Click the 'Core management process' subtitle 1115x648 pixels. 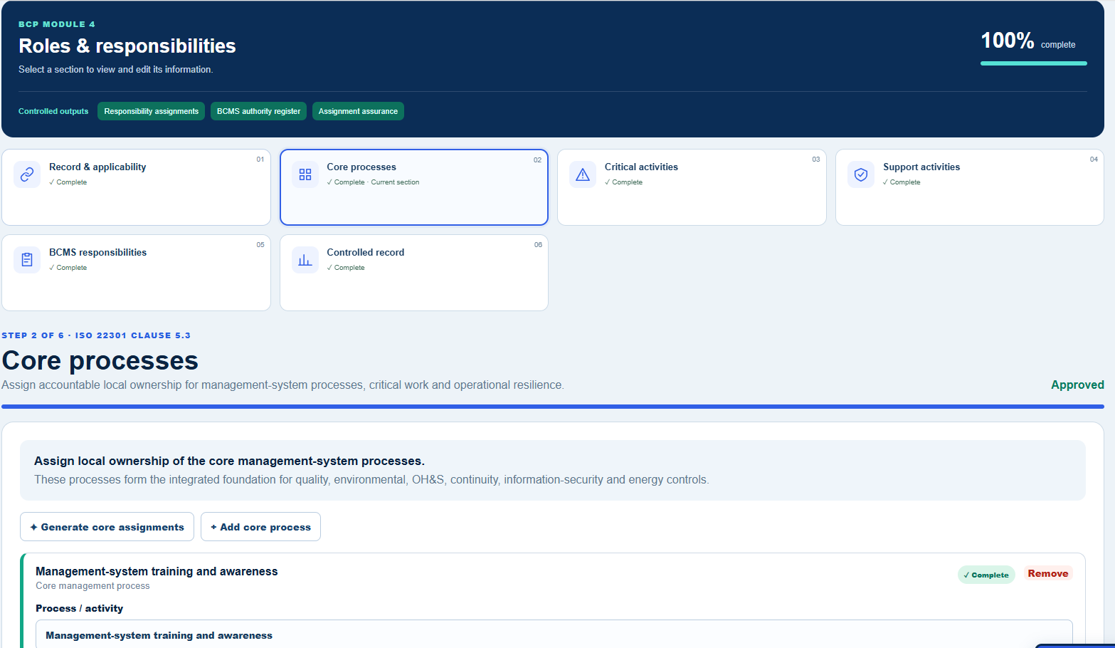[93, 586]
